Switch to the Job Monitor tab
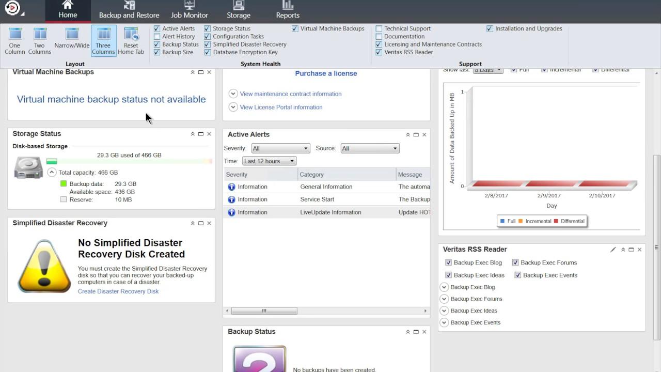Image resolution: width=661 pixels, height=372 pixels. (189, 10)
